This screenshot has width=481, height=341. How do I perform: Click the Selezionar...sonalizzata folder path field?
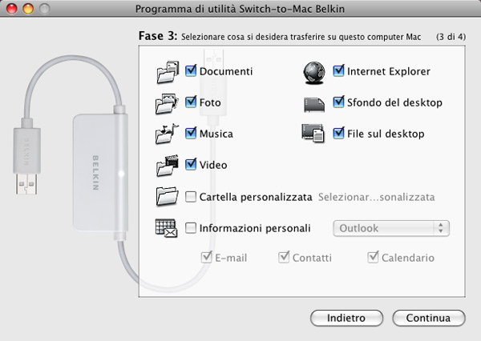point(377,196)
